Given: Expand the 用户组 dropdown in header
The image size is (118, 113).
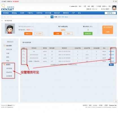Looking at the screenshot, I should pyautogui.click(x=106, y=9).
